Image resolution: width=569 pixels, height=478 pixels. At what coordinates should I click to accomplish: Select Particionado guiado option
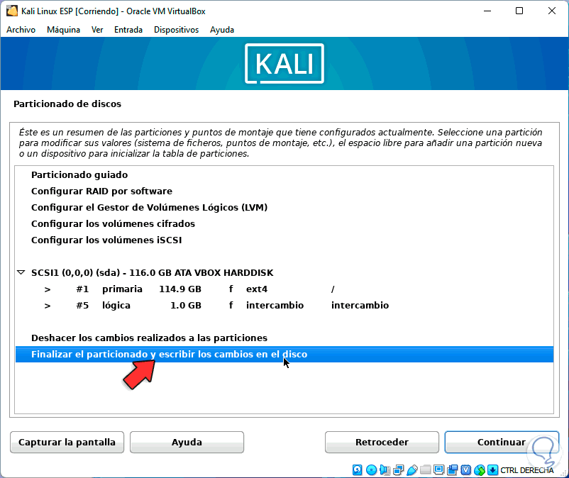284,174
